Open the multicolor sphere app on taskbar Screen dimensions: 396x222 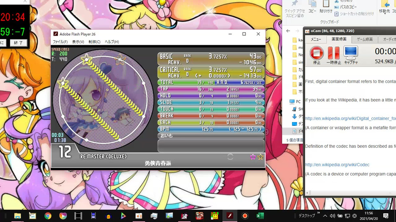[63, 216]
